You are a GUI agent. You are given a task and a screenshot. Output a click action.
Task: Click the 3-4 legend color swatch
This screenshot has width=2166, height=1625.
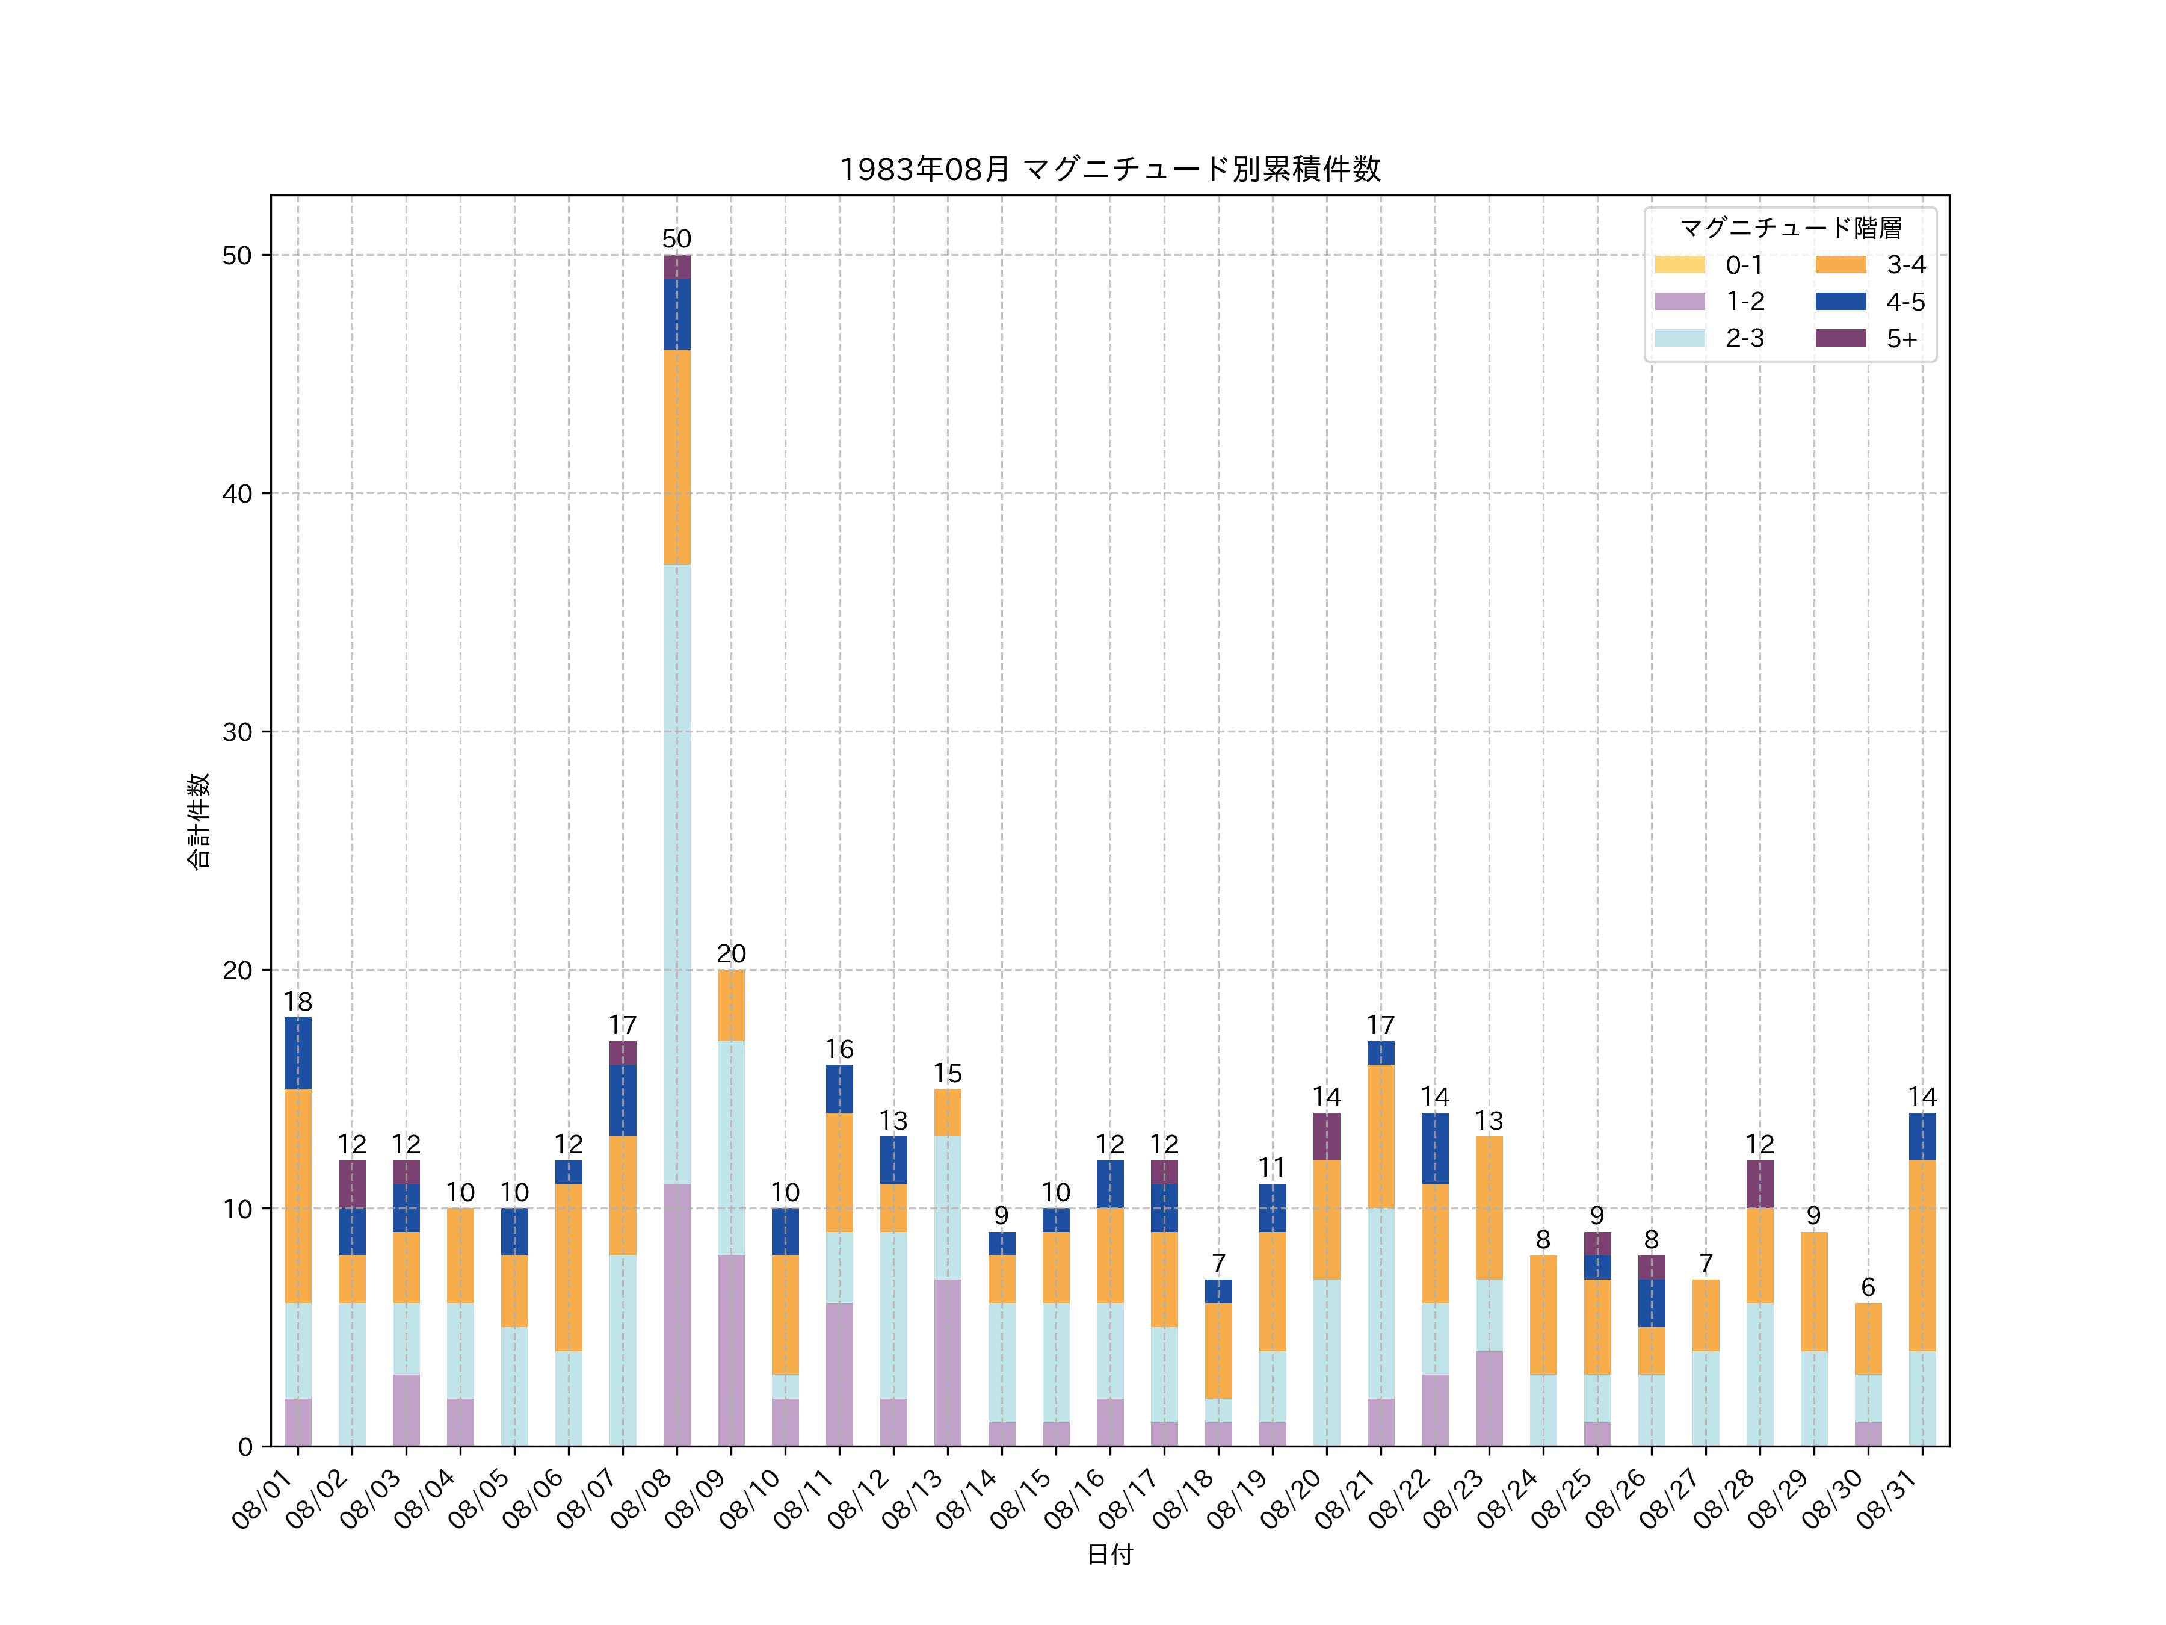1840,264
